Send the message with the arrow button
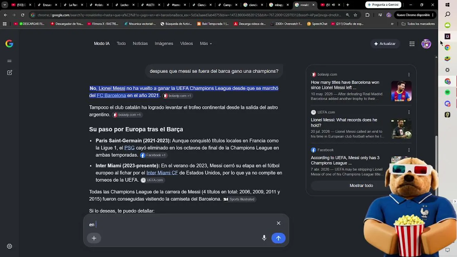Image resolution: width=457 pixels, height=257 pixels. (x=278, y=238)
